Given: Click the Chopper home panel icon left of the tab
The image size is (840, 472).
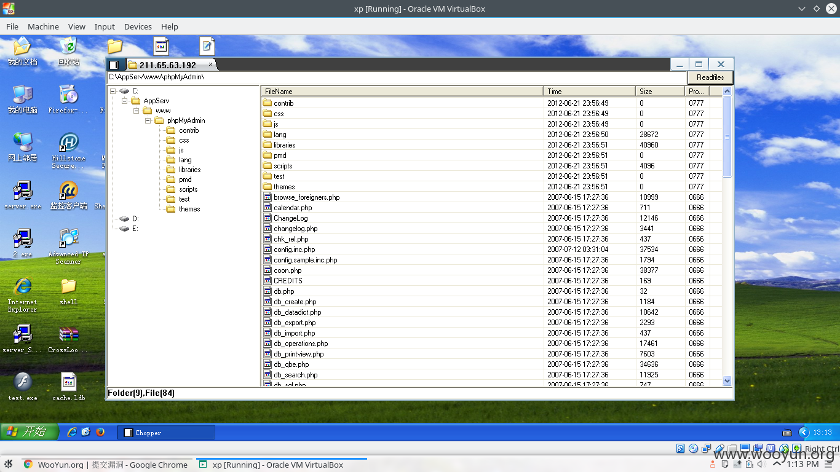Looking at the screenshot, I should [x=114, y=65].
